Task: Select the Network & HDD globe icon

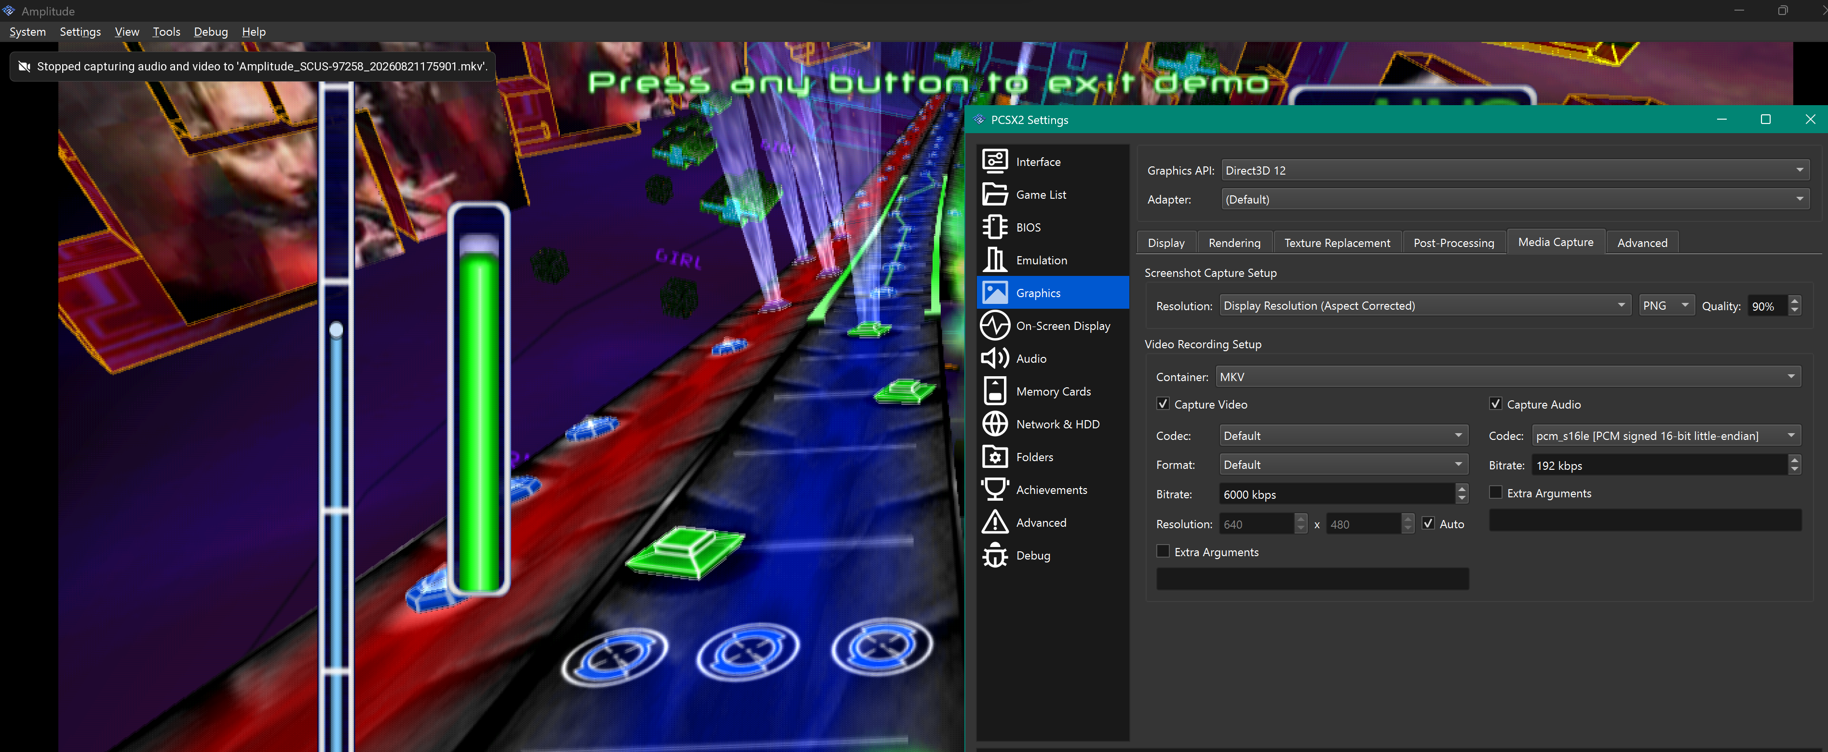Action: (x=995, y=423)
